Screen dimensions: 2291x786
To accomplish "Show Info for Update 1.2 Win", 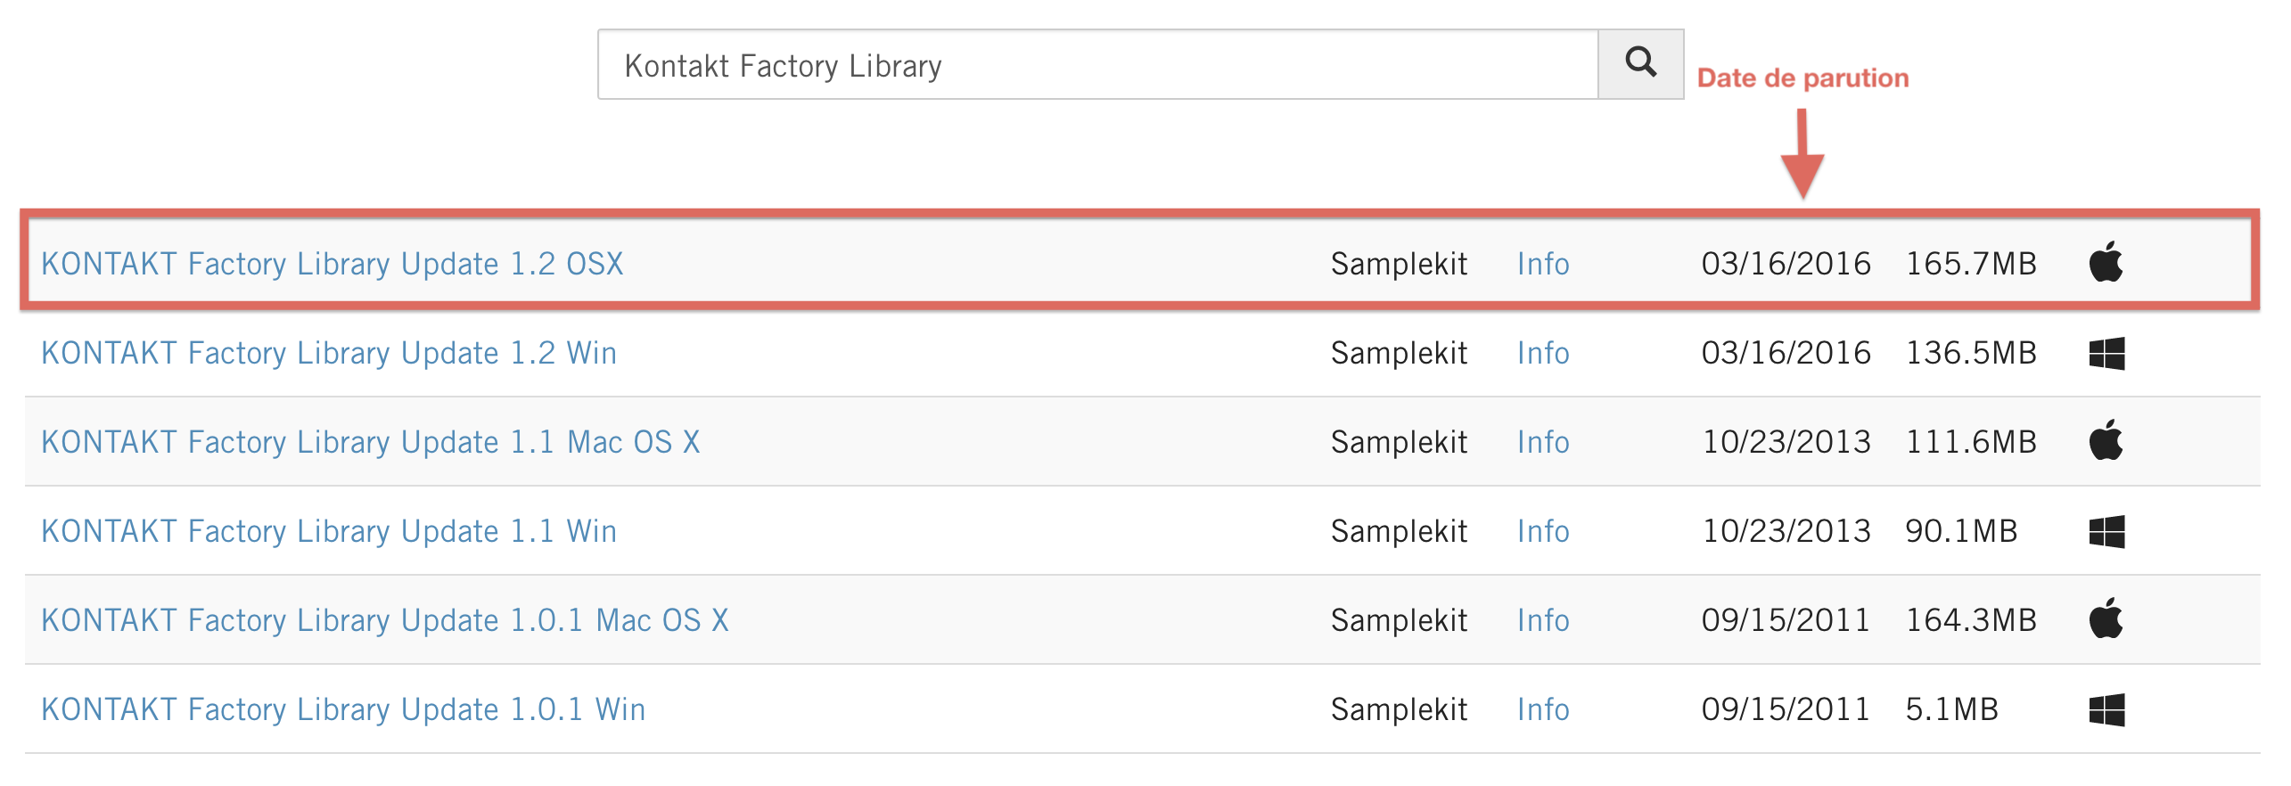I will point(1543,353).
